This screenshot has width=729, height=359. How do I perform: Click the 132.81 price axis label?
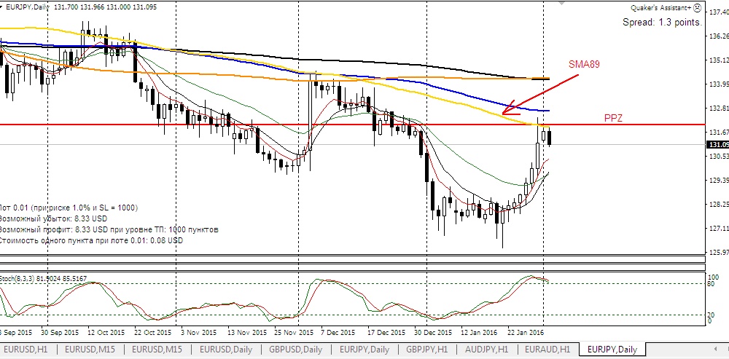pos(719,109)
